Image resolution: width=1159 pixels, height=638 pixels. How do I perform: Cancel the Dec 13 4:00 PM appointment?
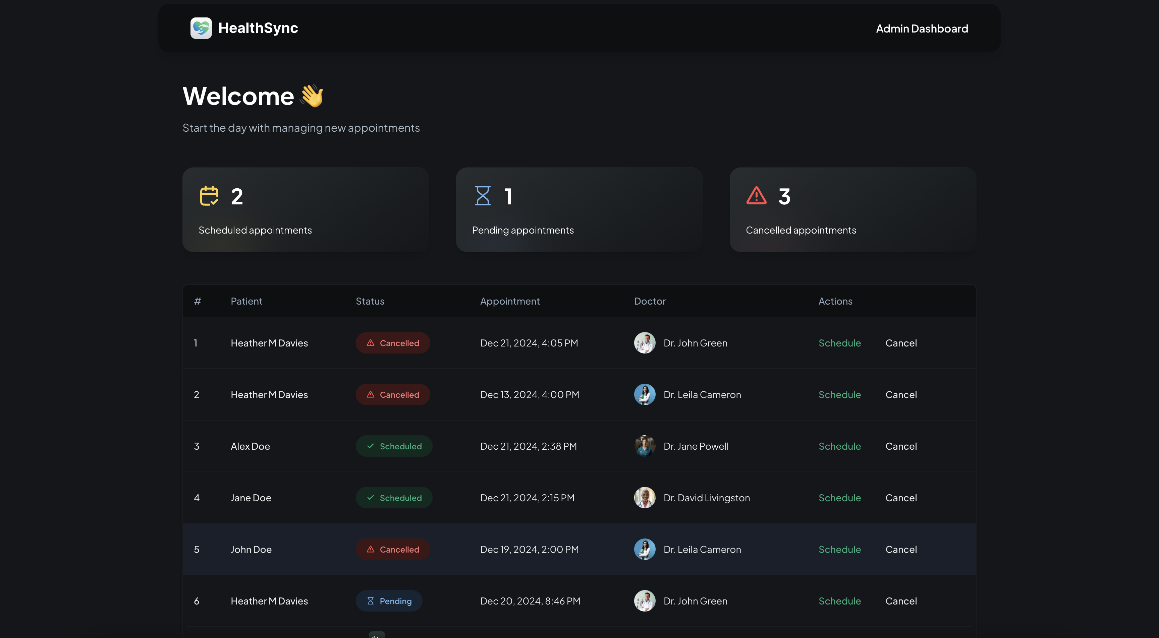pyautogui.click(x=901, y=394)
